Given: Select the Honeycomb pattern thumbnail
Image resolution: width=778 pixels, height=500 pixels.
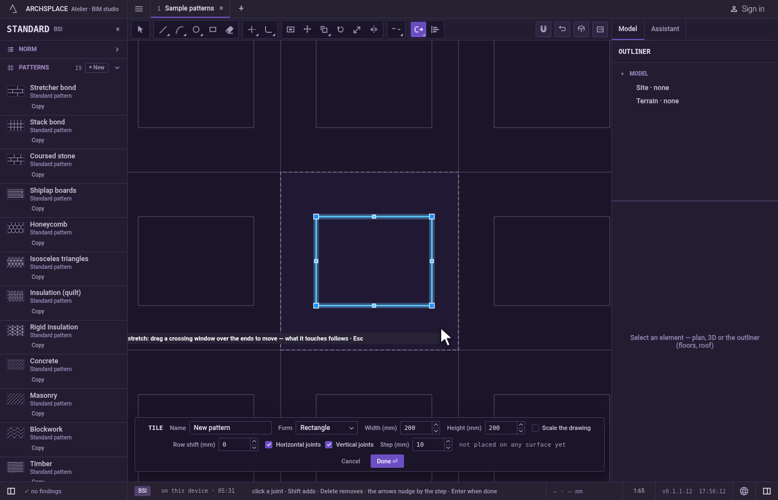Looking at the screenshot, I should (x=16, y=228).
